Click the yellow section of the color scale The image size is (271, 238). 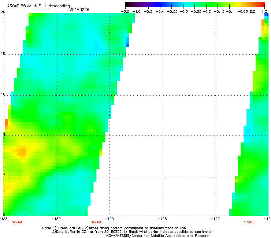tap(240, 4)
